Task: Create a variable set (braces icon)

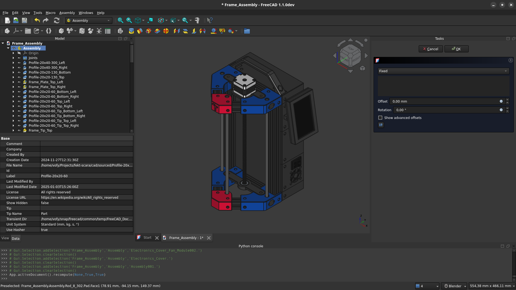Action: [49, 31]
